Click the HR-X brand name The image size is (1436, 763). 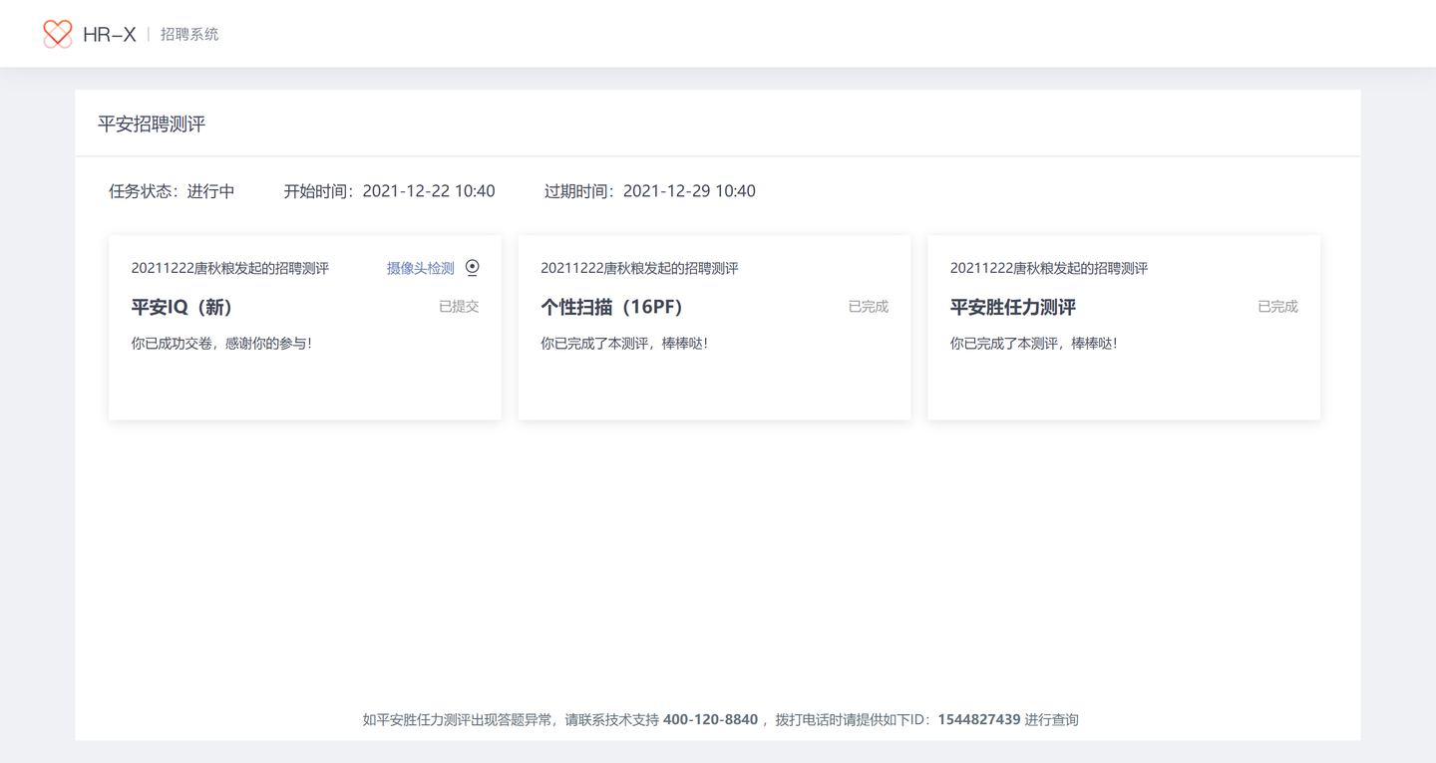click(110, 34)
